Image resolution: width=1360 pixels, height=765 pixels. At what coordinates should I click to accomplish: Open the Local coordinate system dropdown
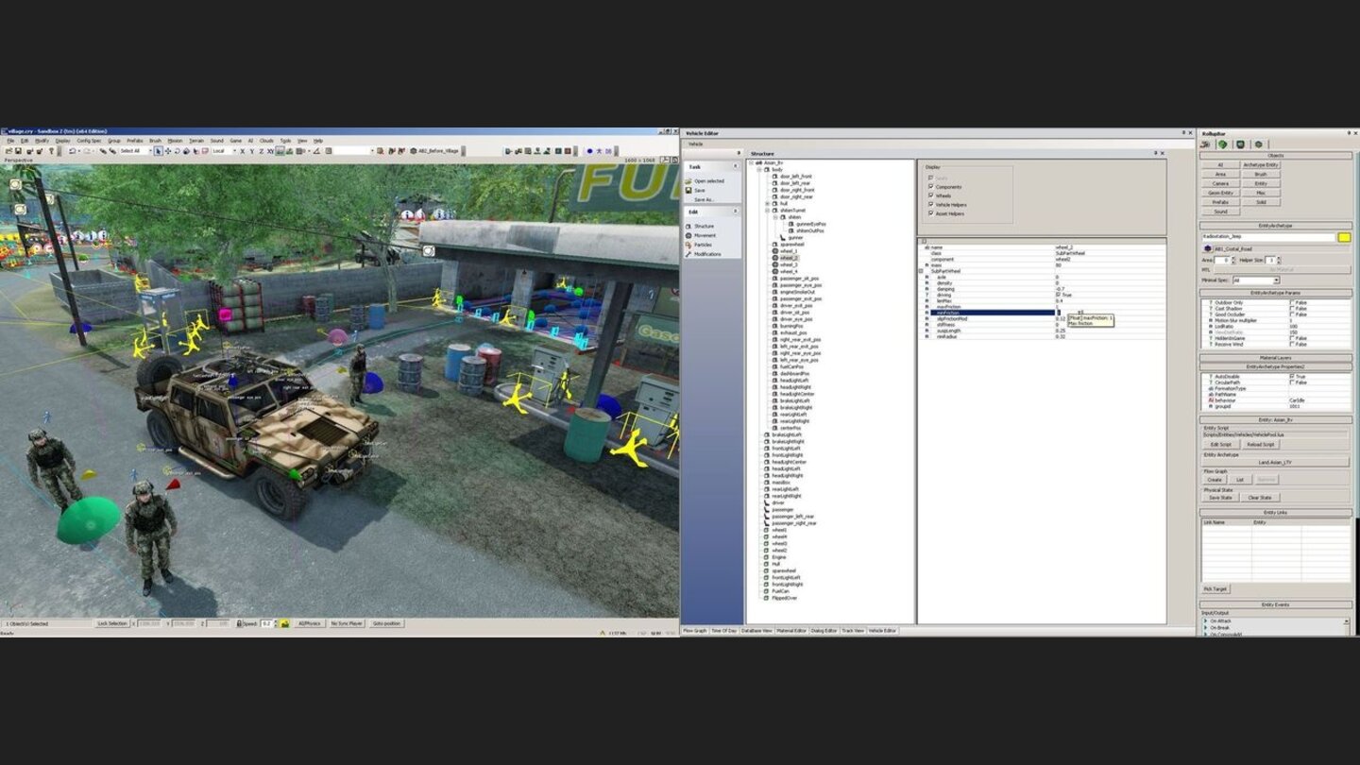tap(234, 151)
